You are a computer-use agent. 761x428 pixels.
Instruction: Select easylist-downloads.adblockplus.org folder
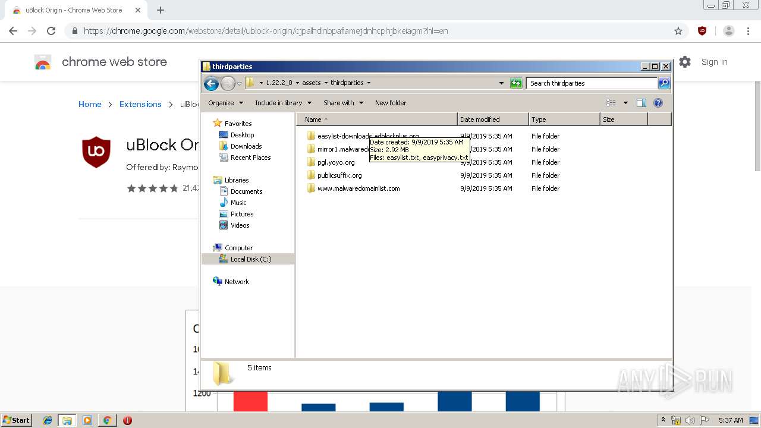pyautogui.click(x=367, y=136)
